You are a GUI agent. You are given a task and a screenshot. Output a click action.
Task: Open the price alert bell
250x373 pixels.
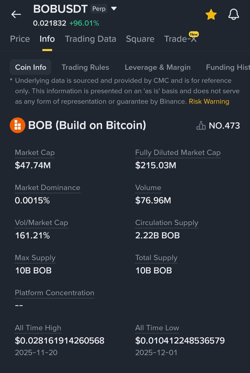234,15
